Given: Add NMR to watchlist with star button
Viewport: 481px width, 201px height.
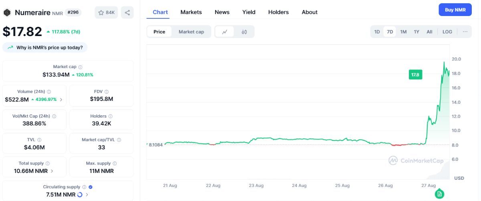Looking at the screenshot, I should pos(106,12).
